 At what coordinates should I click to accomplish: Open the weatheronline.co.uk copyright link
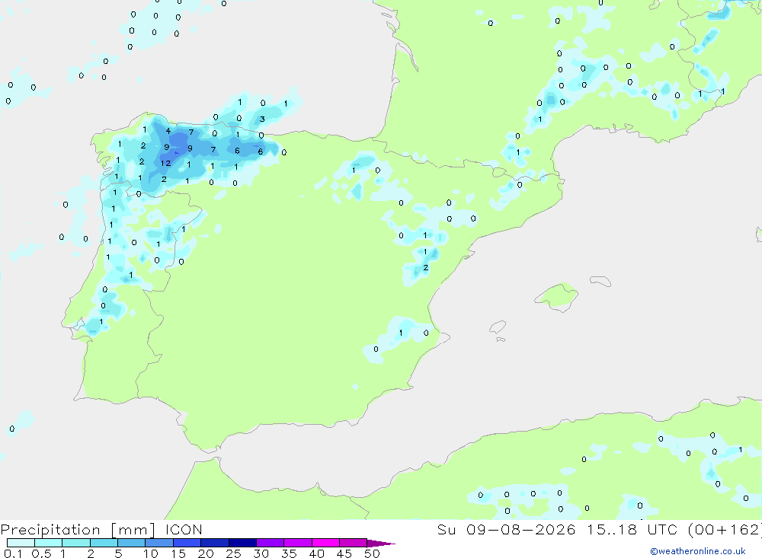698,551
